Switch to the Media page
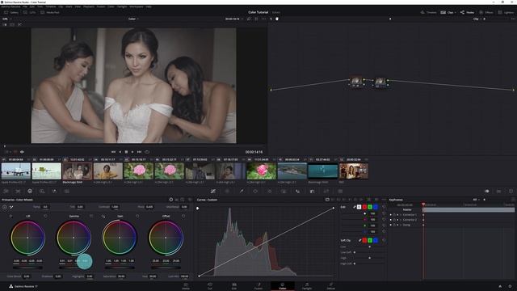 (186, 286)
